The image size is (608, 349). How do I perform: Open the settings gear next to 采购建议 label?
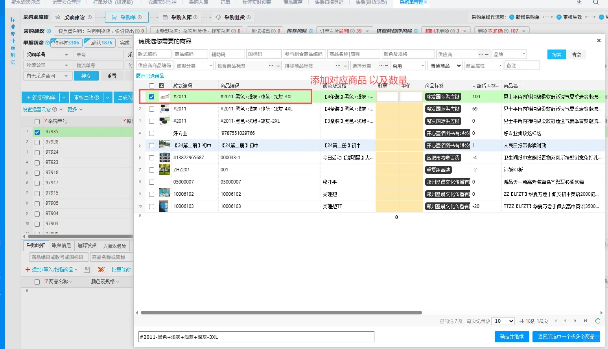click(x=49, y=31)
